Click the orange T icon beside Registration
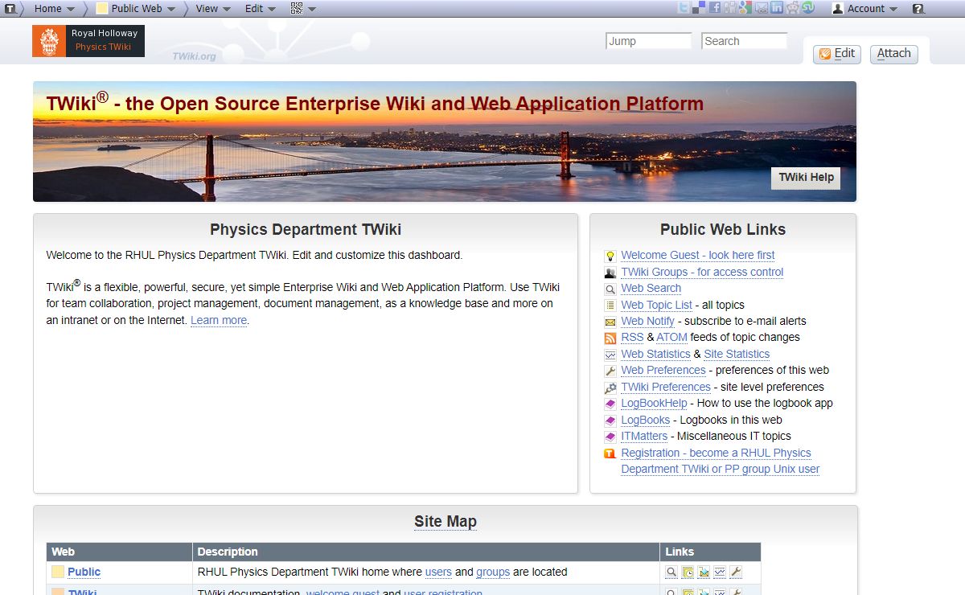 (610, 453)
